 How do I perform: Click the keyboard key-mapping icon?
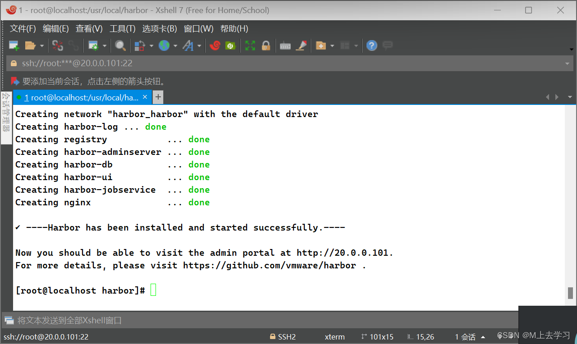(285, 46)
